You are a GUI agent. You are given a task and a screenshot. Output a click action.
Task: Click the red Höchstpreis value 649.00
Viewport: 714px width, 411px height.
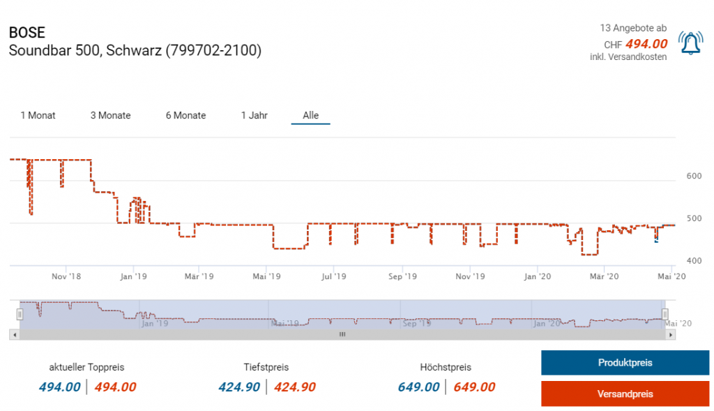click(x=474, y=387)
